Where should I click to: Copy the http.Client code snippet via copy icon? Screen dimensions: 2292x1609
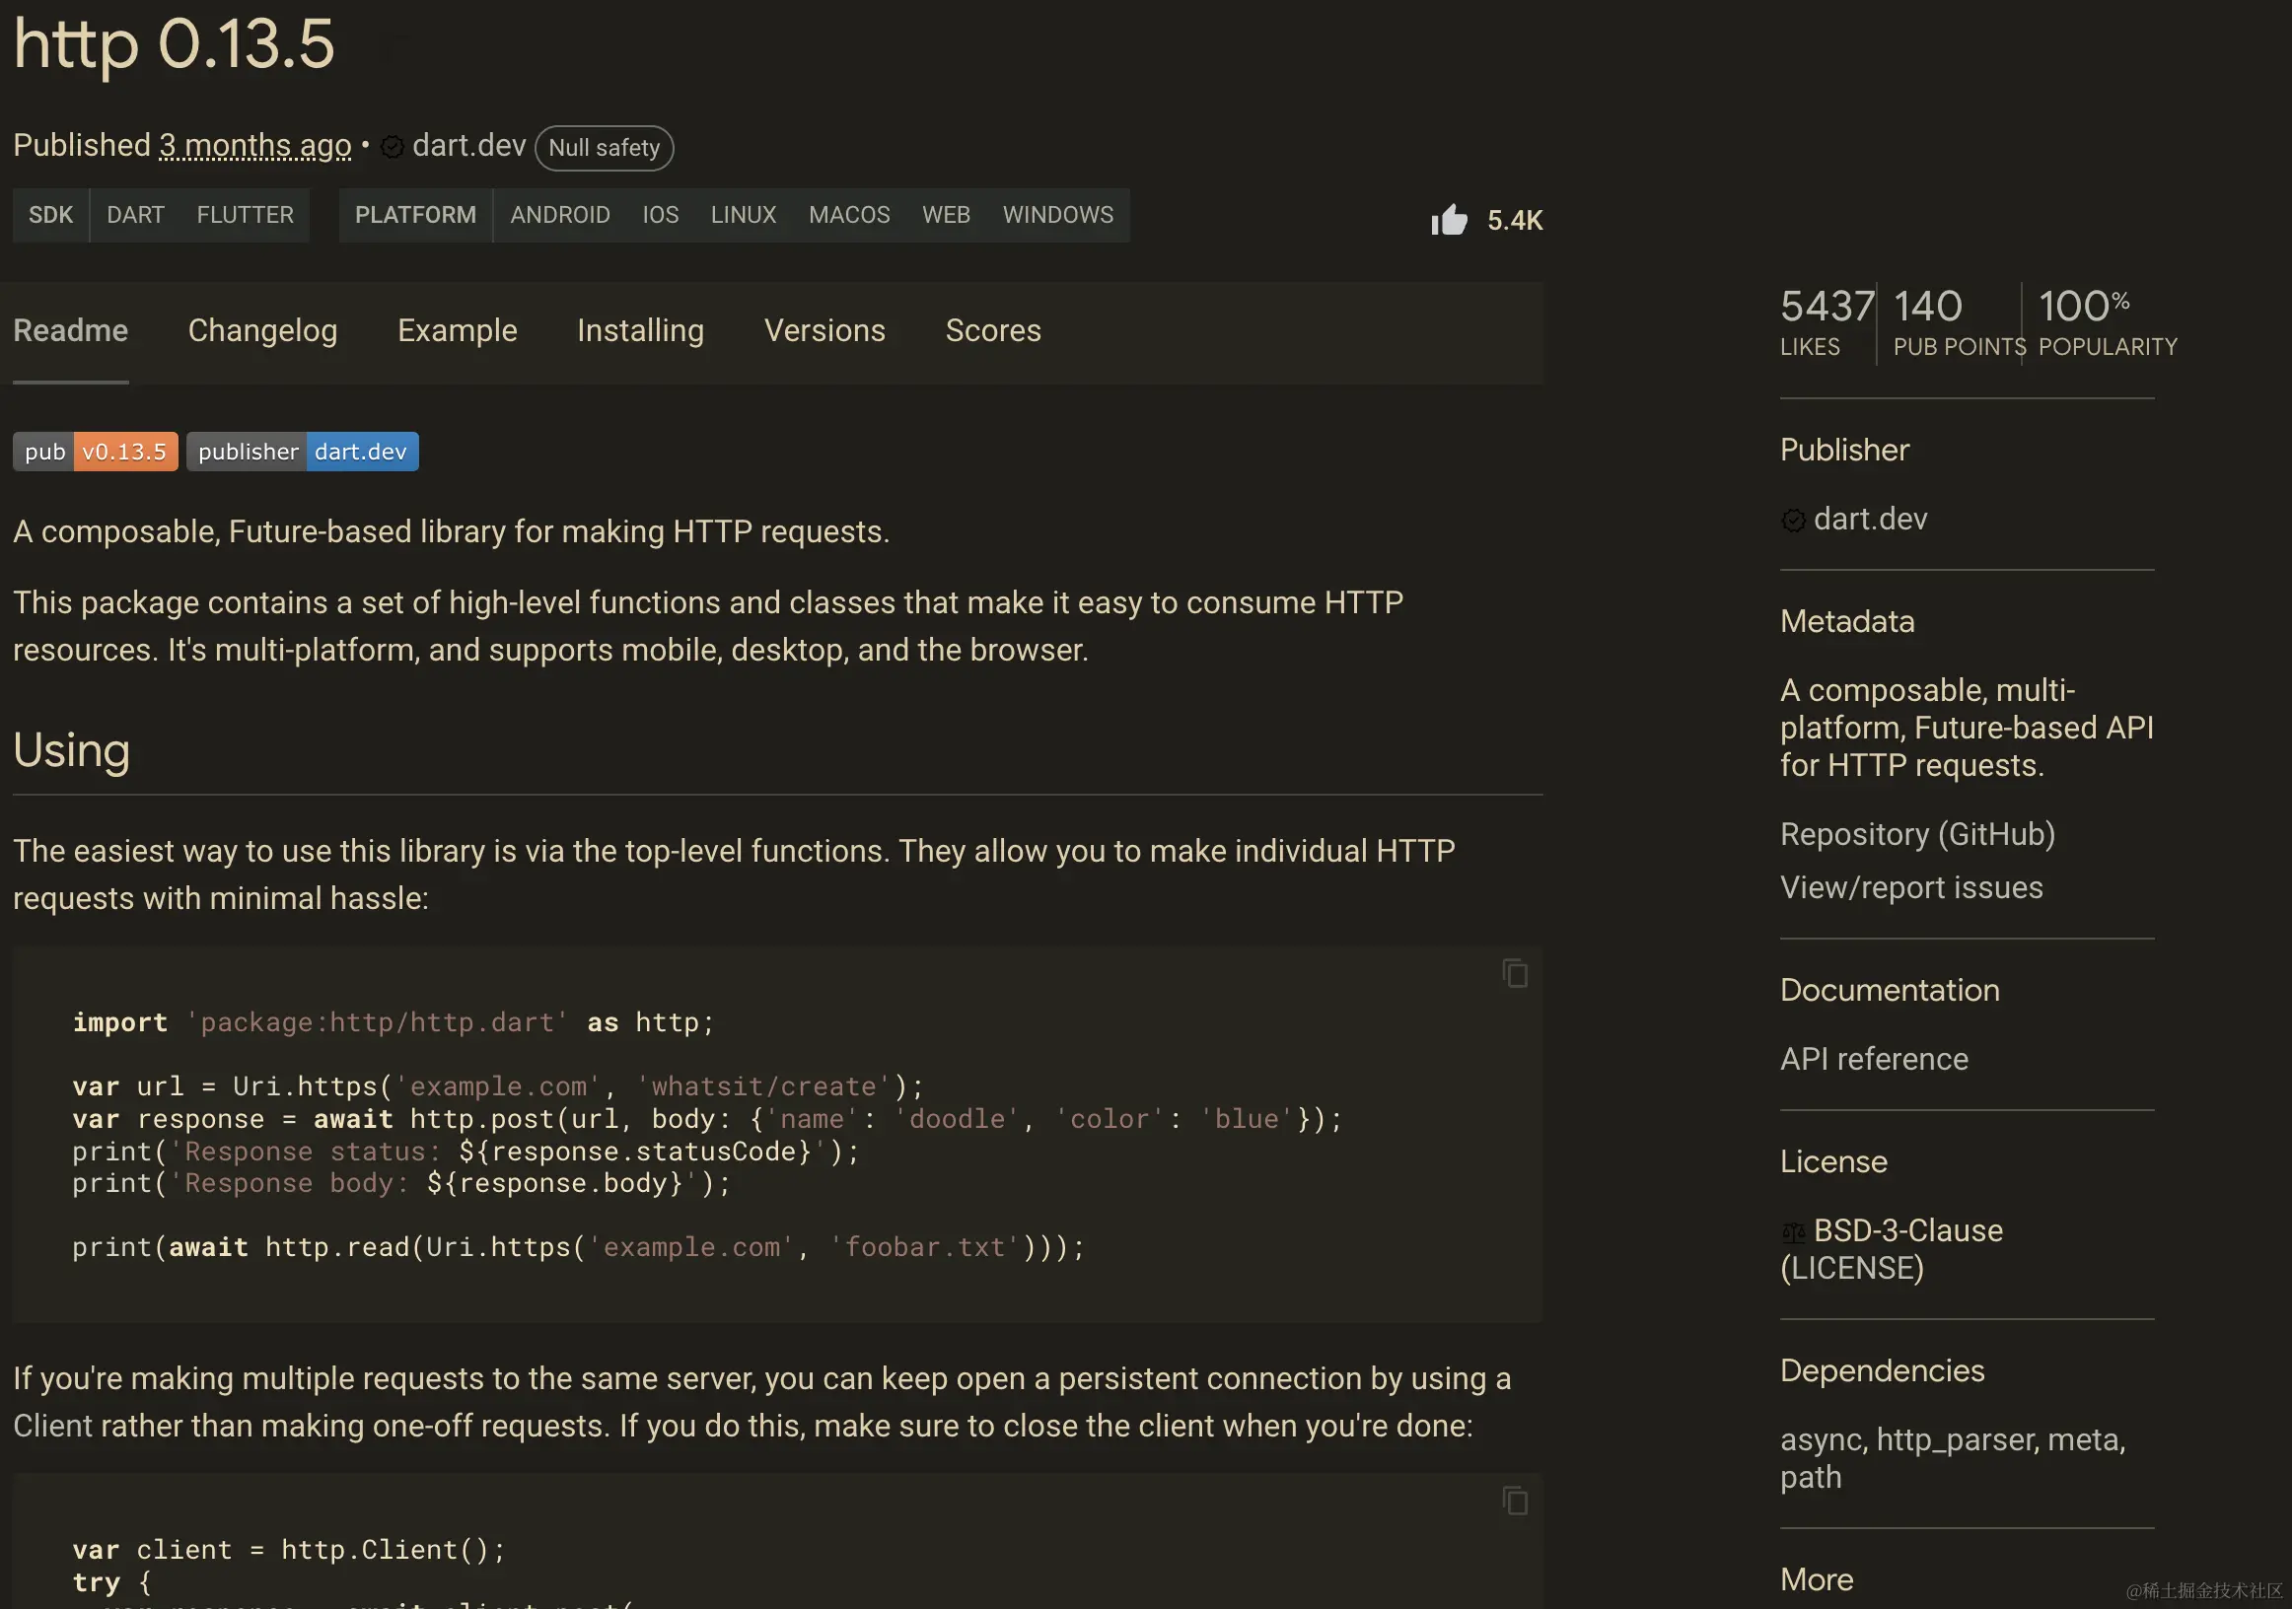1515,1501
